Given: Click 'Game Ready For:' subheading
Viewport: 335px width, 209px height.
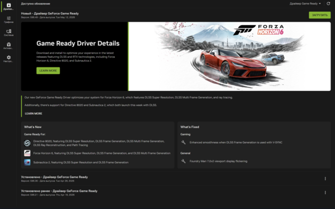Looking at the screenshot, I should [35, 134].
